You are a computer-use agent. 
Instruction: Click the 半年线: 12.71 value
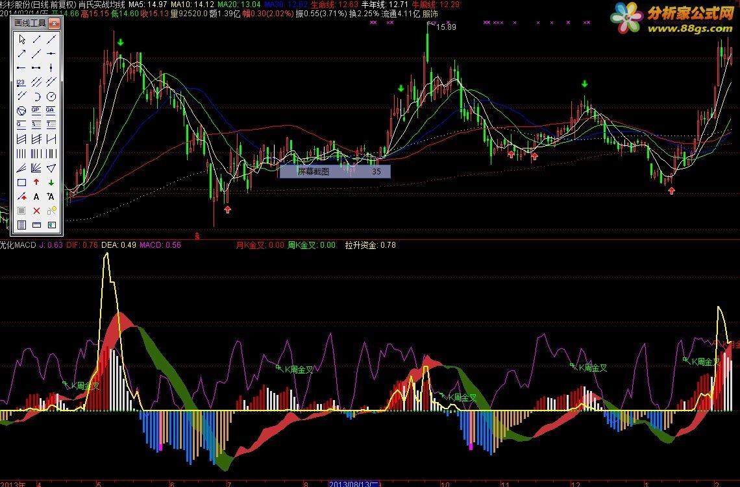coord(385,5)
